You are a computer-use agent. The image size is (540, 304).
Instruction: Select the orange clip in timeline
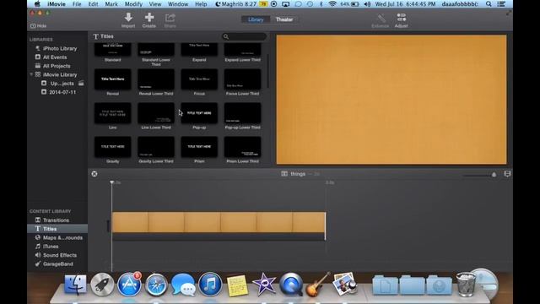[x=219, y=222]
